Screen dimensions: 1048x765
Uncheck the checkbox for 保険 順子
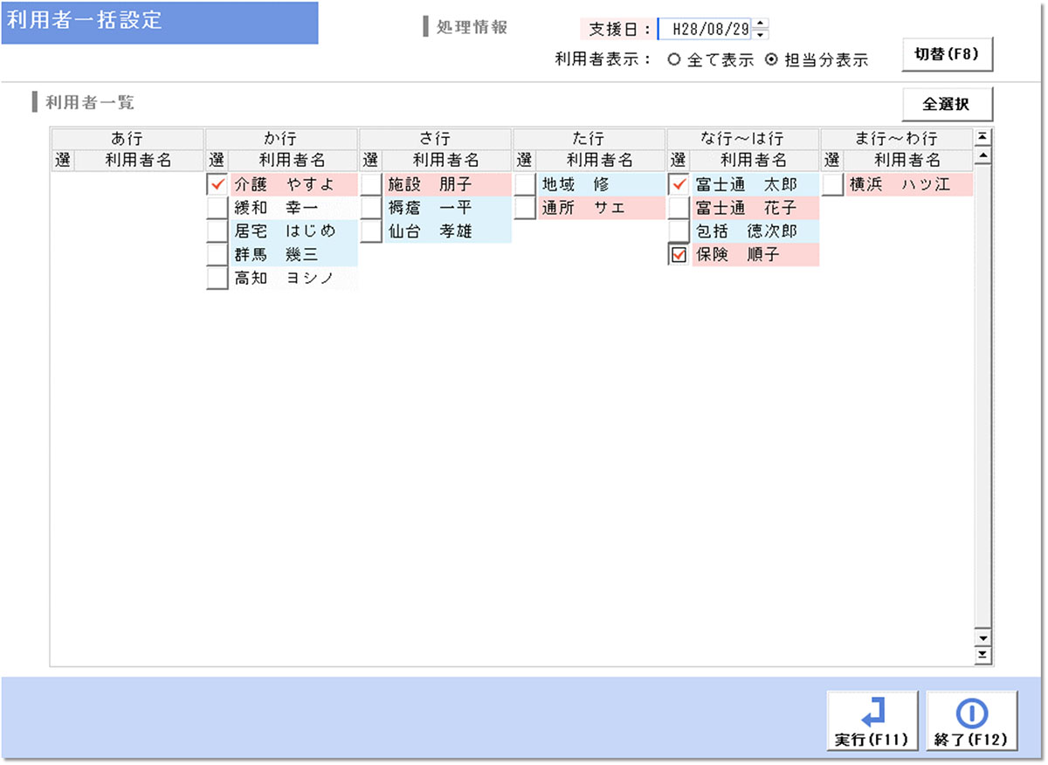coord(679,255)
